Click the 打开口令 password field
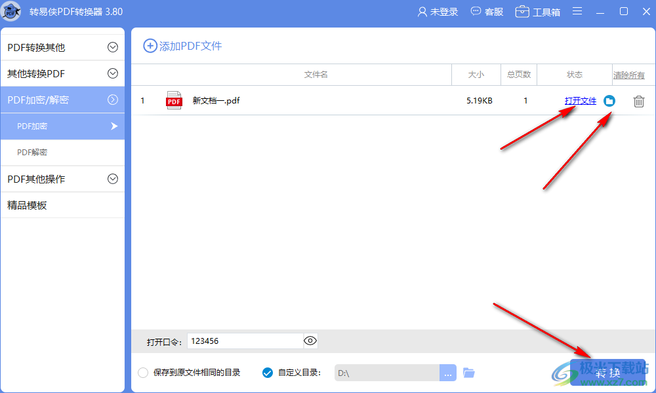Image resolution: width=656 pixels, height=393 pixels. click(245, 341)
